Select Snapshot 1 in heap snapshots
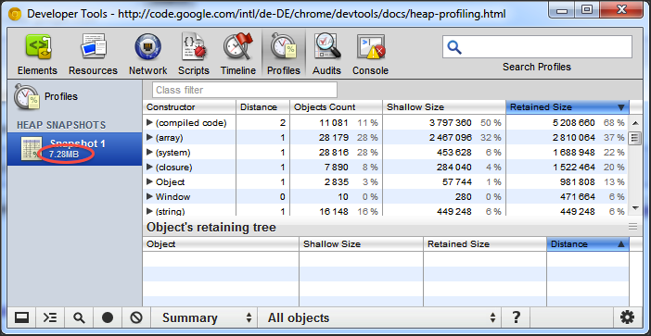The image size is (651, 336). (75, 149)
